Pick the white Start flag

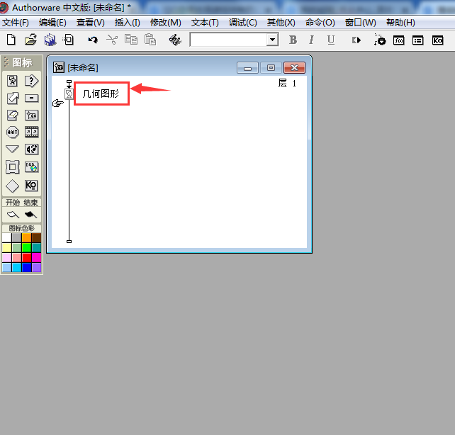[x=13, y=215]
